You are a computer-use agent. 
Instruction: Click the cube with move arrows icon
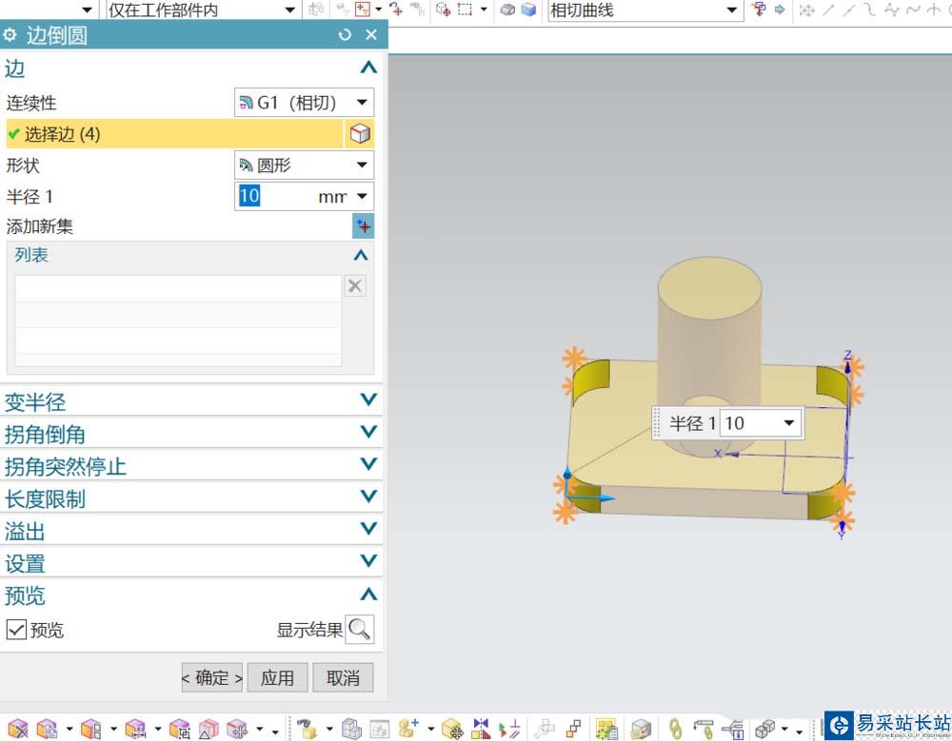click(x=237, y=728)
